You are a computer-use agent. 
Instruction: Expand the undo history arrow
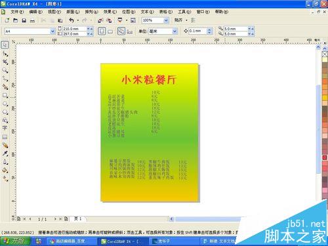coord(78,20)
